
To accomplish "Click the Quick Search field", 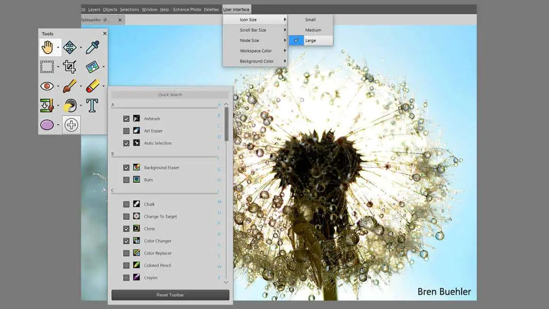I will pos(170,95).
